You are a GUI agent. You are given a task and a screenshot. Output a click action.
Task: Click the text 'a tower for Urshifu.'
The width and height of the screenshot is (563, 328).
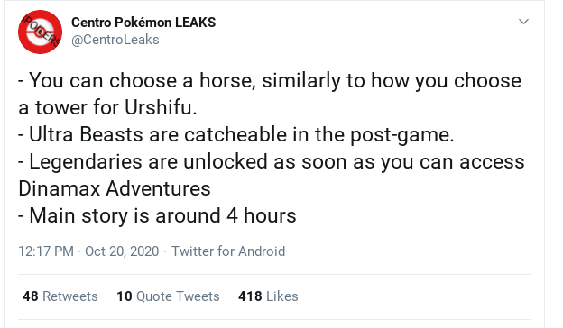[x=107, y=107]
